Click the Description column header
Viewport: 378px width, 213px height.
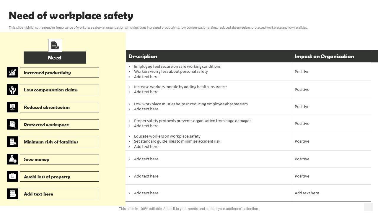[143, 57]
